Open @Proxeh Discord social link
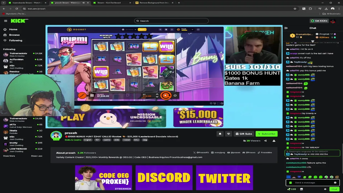This screenshot has height=193, width=343. (x=249, y=153)
